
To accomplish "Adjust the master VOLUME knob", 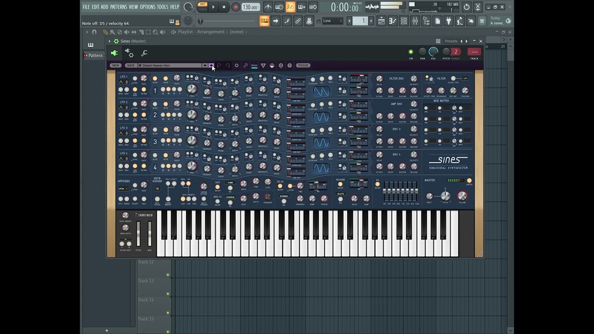I will point(462,196).
